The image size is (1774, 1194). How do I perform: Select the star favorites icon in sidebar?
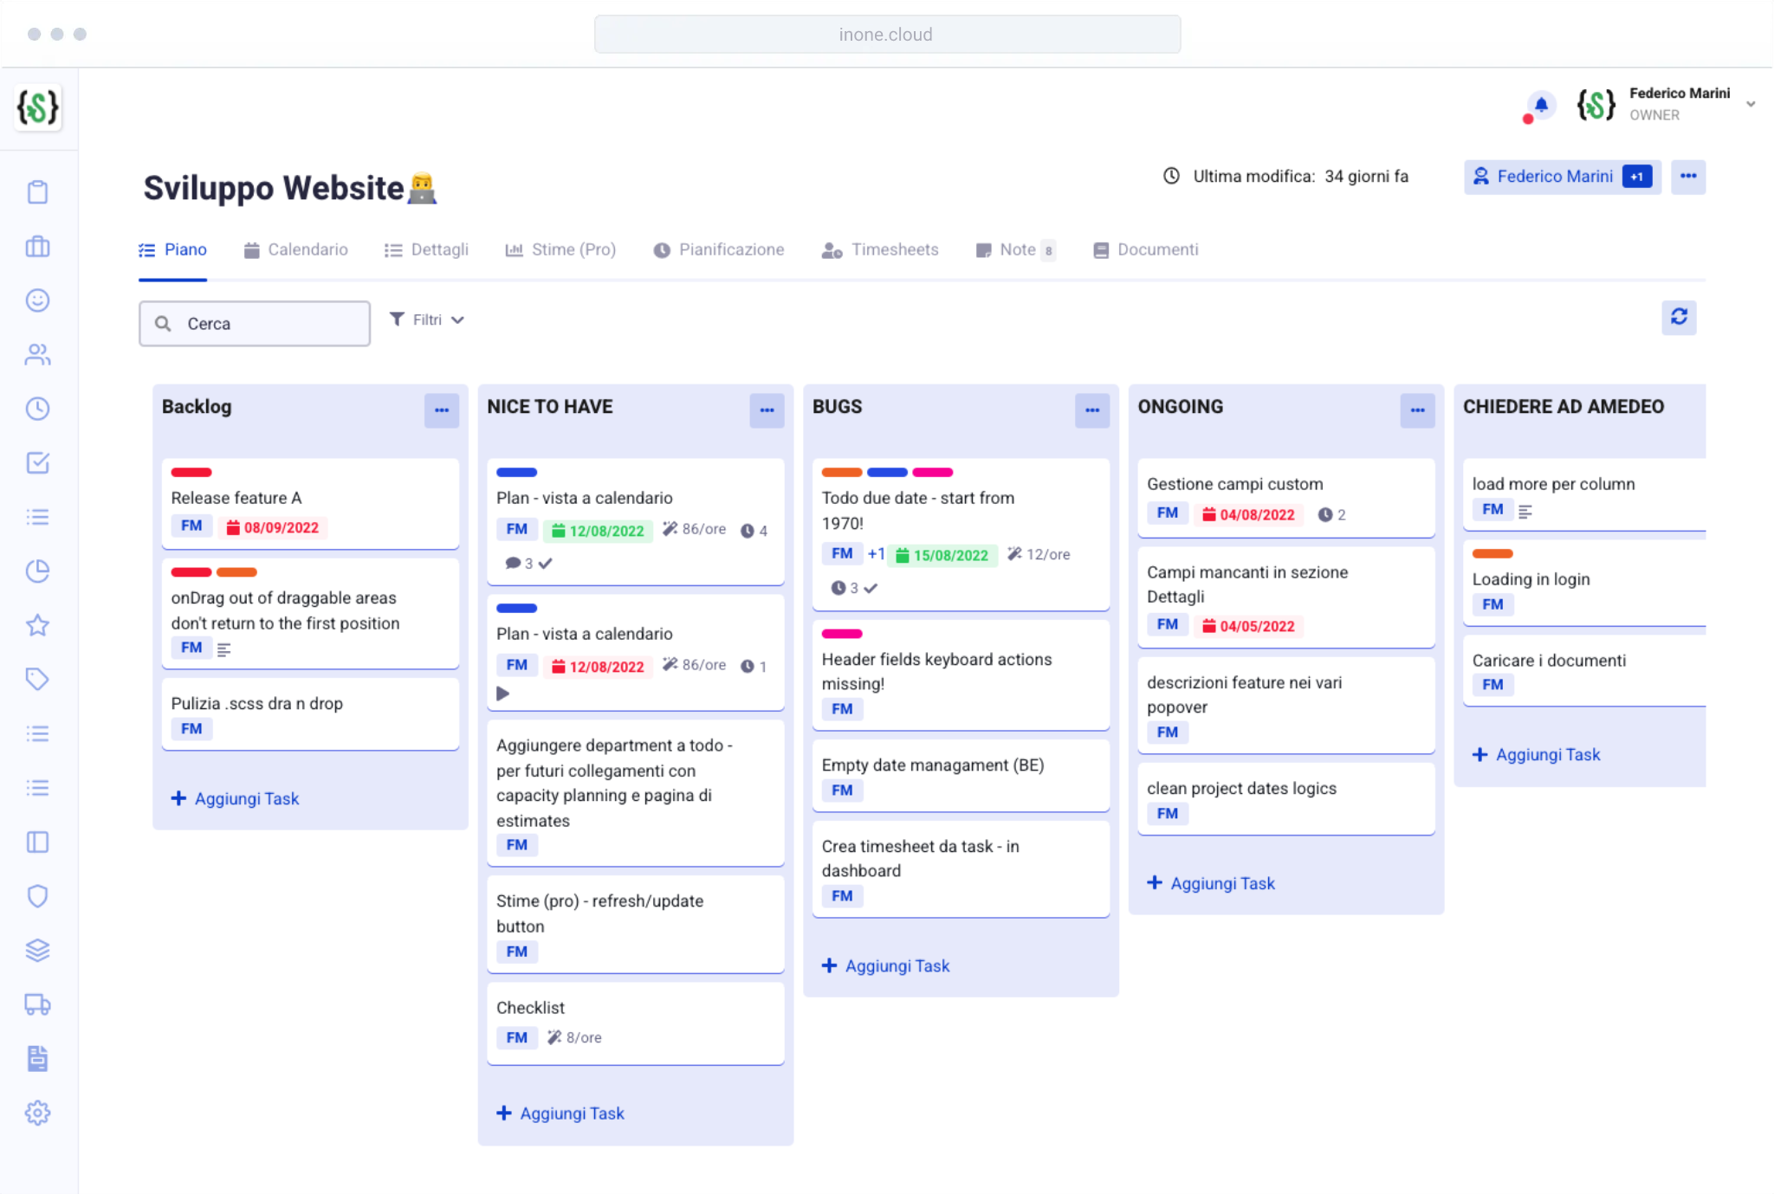pos(38,624)
